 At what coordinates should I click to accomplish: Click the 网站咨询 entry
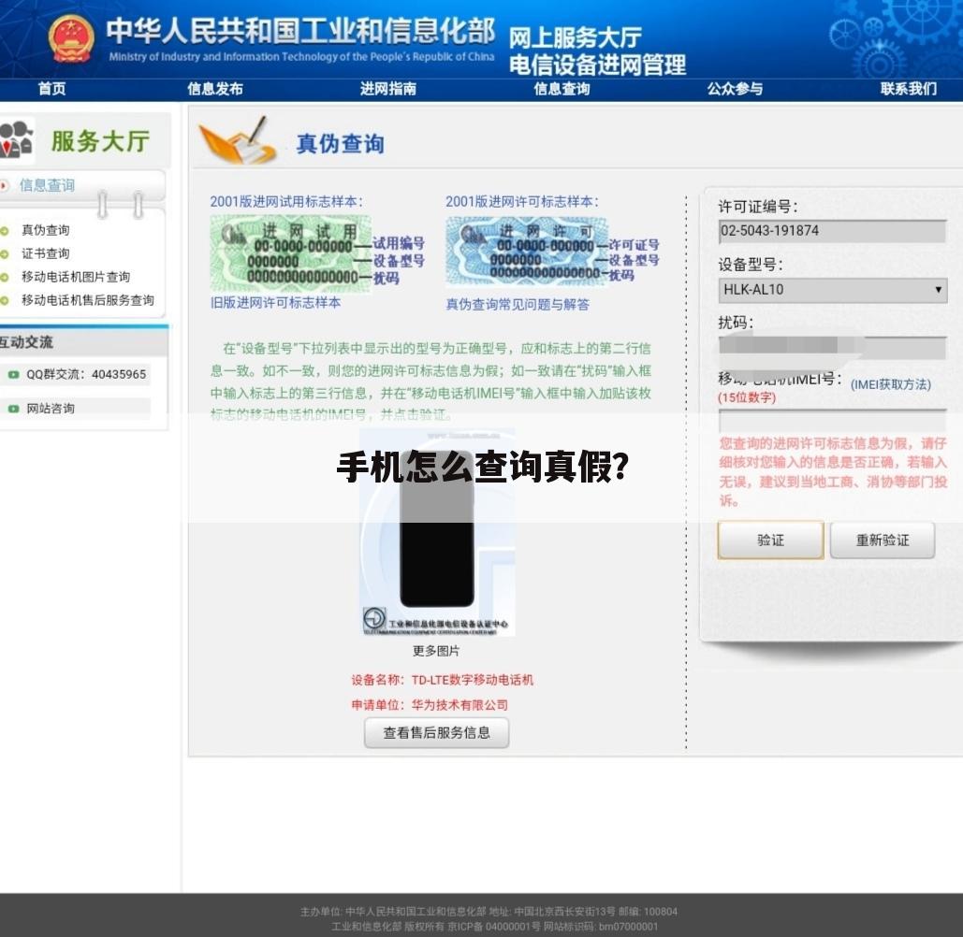[51, 408]
